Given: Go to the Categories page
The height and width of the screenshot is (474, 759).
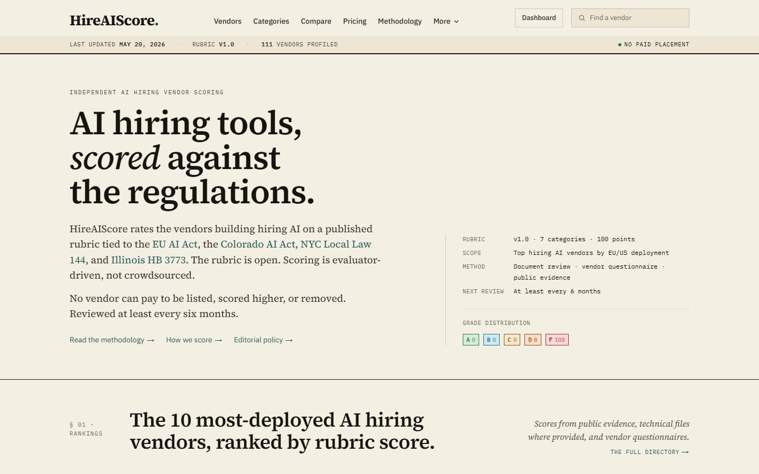Looking at the screenshot, I should click(271, 21).
